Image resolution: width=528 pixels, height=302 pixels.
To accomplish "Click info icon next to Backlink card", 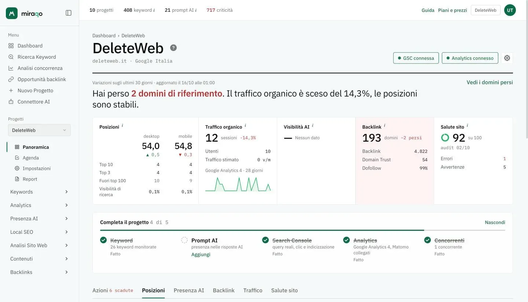I will [x=385, y=125].
